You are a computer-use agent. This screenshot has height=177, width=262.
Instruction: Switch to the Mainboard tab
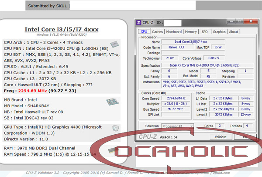(174, 32)
